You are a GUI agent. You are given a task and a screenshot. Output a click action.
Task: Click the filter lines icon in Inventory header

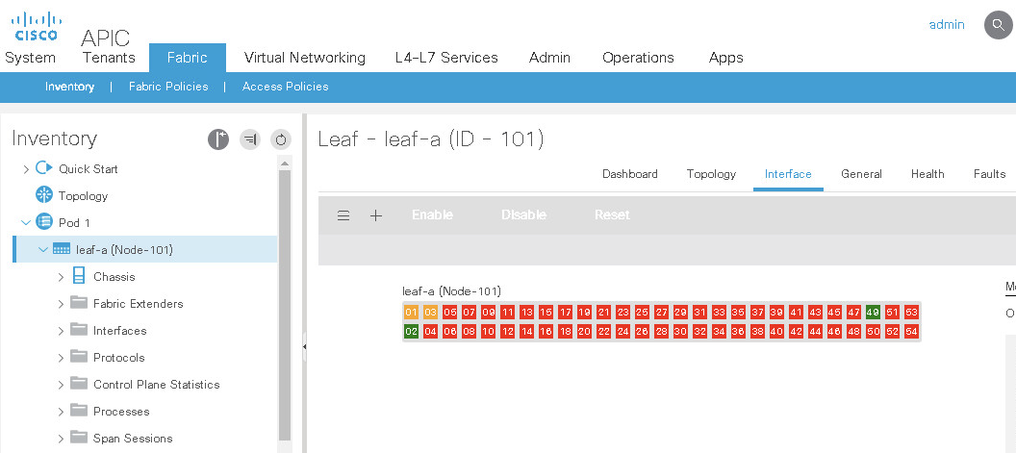(x=250, y=139)
